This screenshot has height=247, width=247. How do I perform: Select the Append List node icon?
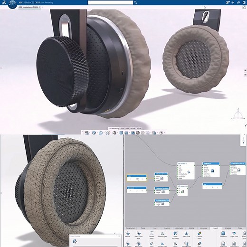click(x=182, y=191)
